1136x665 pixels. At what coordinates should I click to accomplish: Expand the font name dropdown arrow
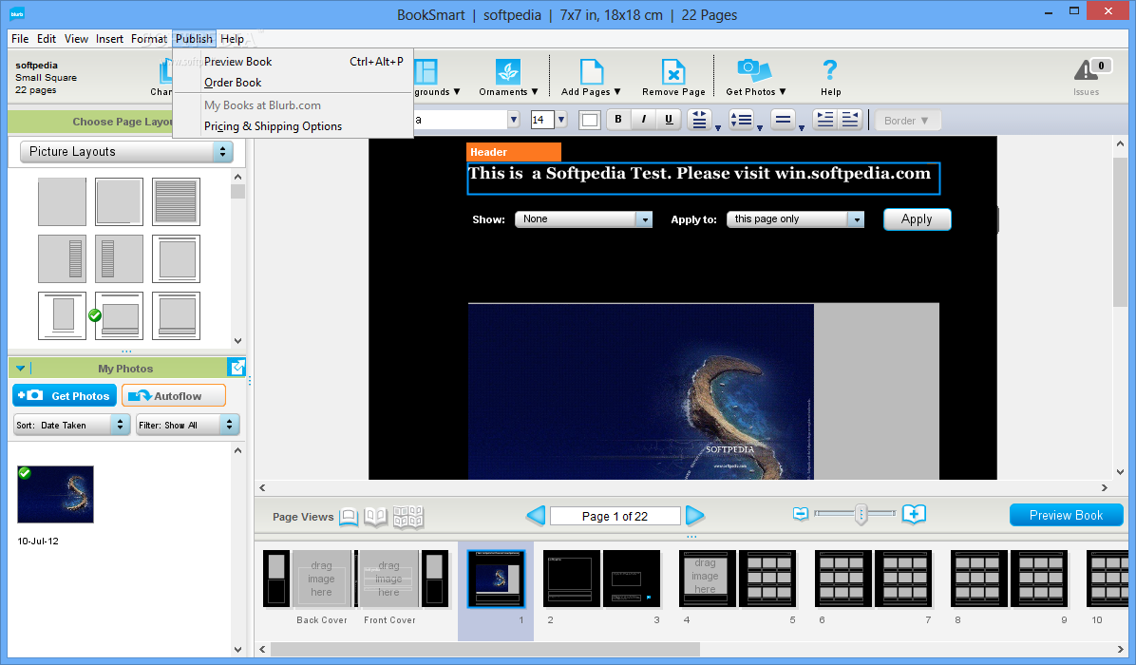coord(514,120)
